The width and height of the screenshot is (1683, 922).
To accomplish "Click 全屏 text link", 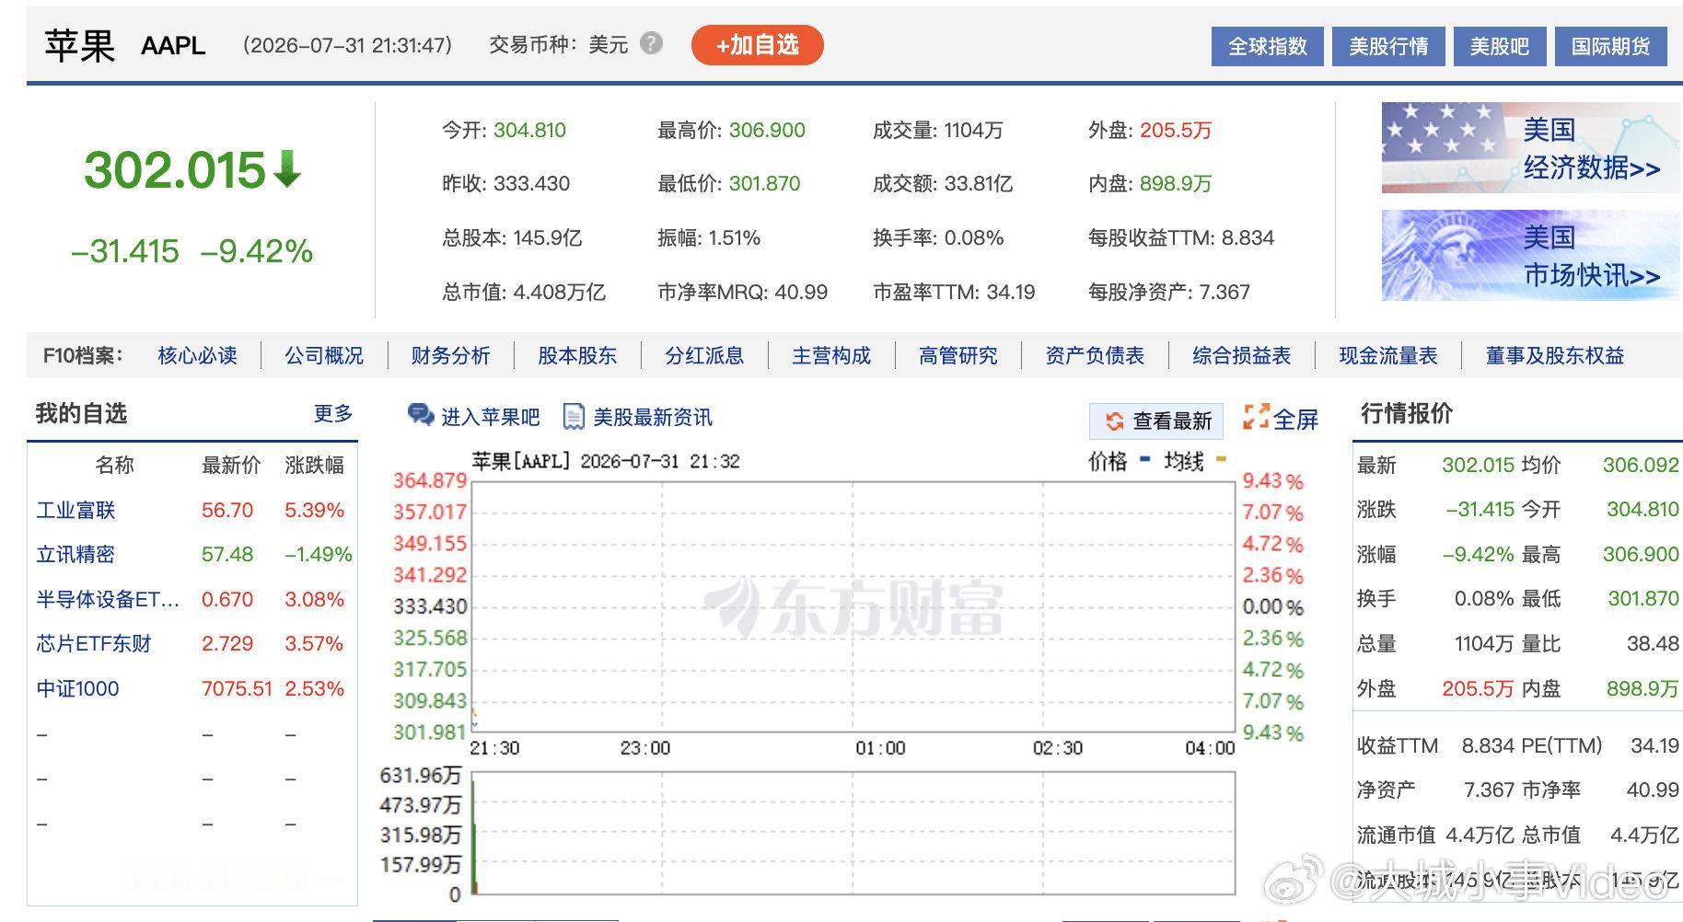I will [x=1295, y=420].
